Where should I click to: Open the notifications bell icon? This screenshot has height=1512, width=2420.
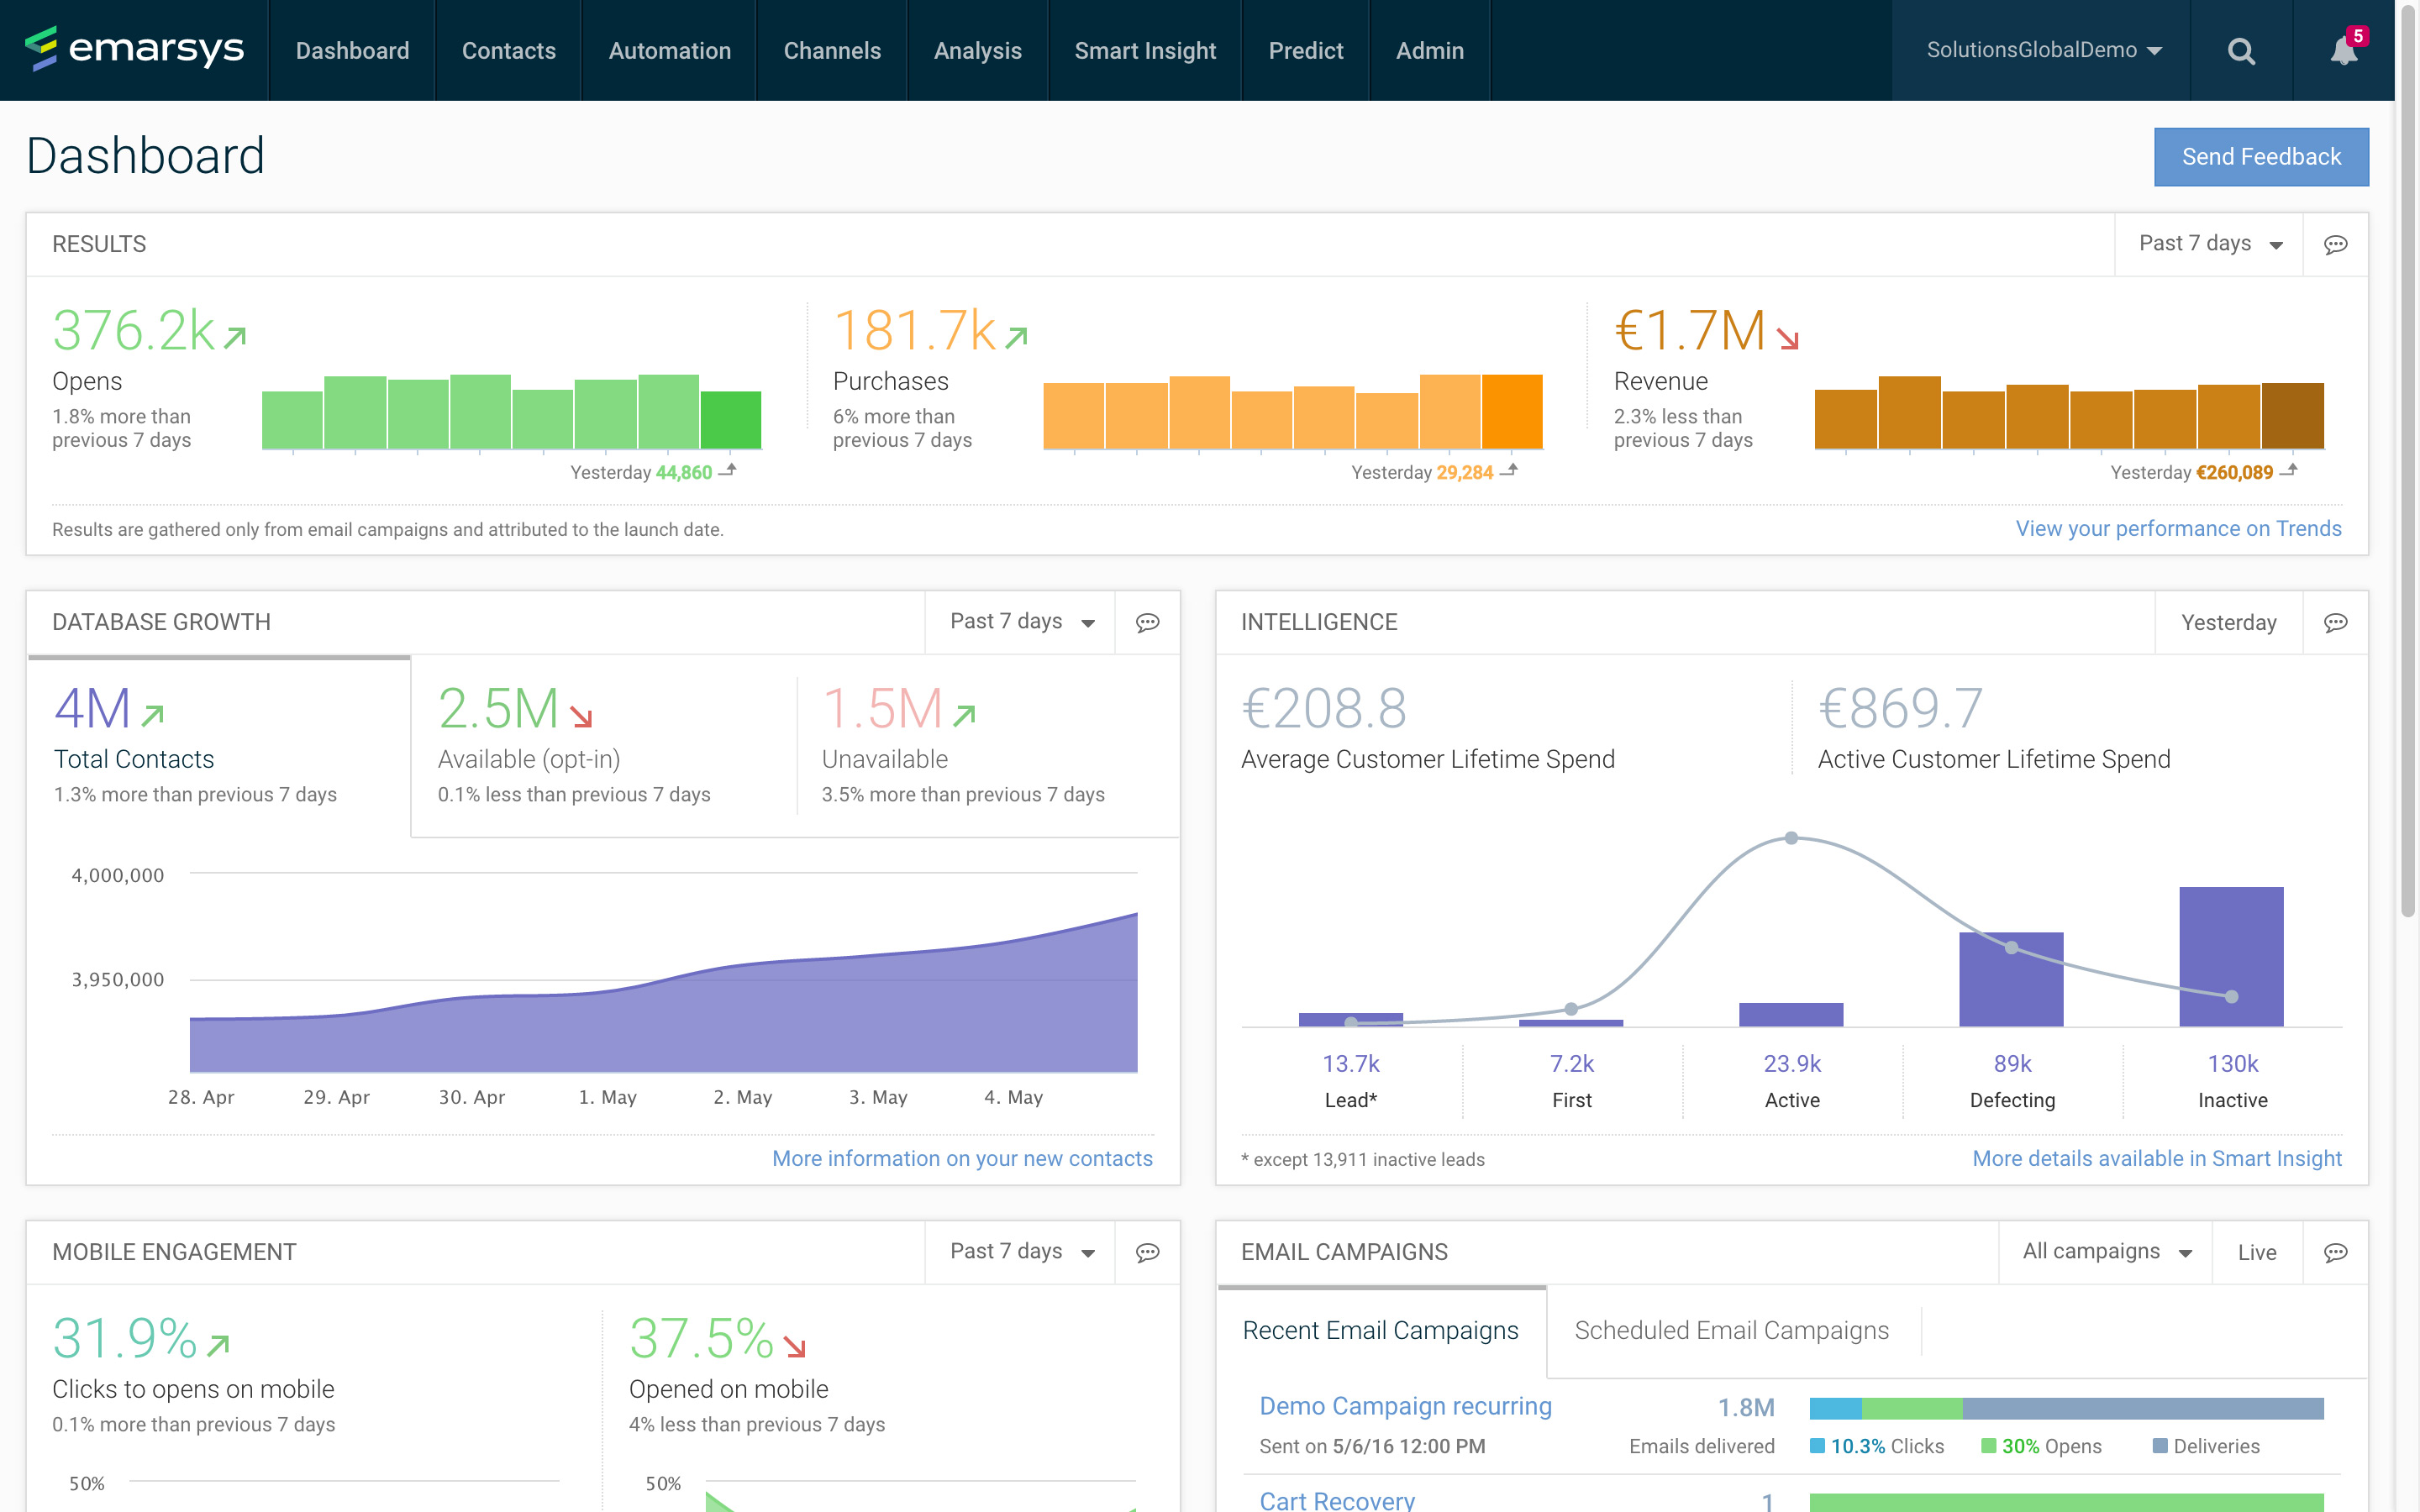click(2343, 51)
